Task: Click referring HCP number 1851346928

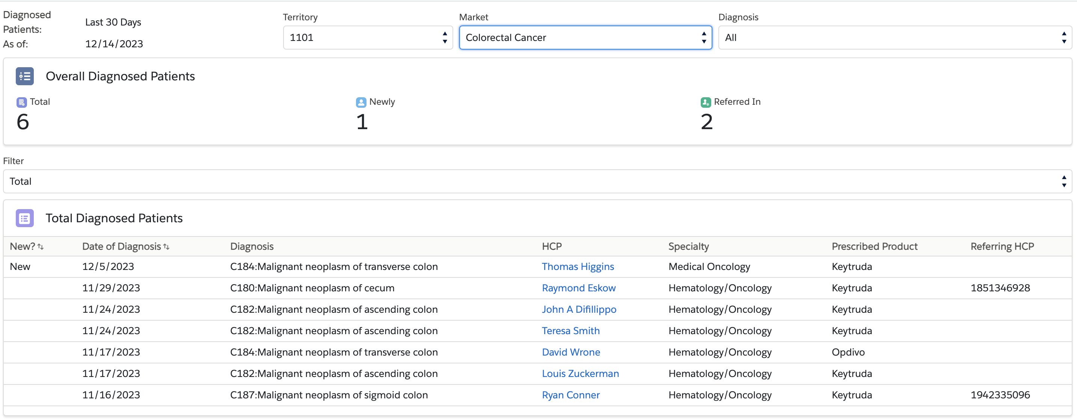Action: pyautogui.click(x=1000, y=288)
